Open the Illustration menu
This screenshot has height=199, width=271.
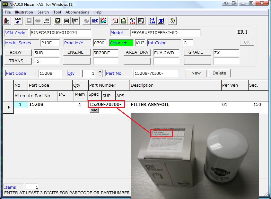[24, 12]
